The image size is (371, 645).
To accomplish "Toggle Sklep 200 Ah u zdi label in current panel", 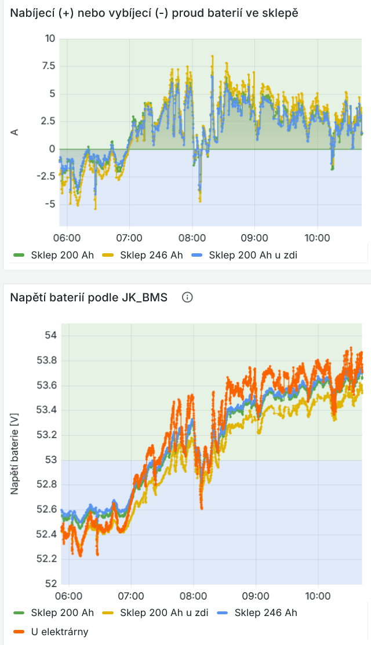I will [x=253, y=255].
